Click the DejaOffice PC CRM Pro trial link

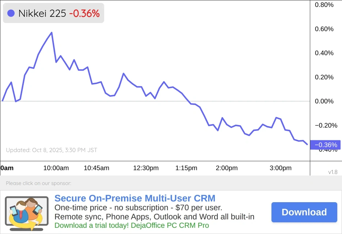coord(132,225)
